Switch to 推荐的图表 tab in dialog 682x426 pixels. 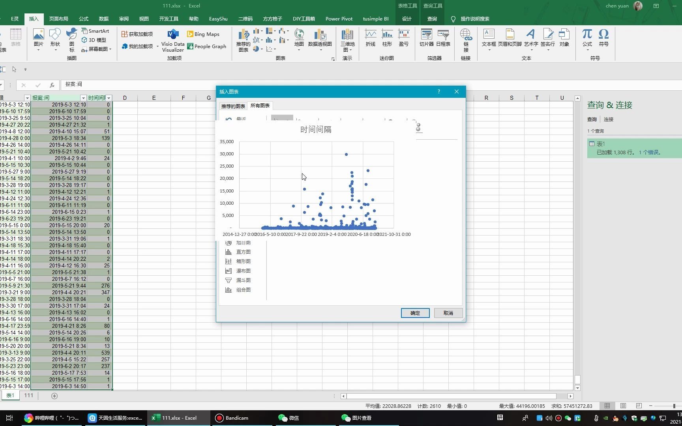233,106
